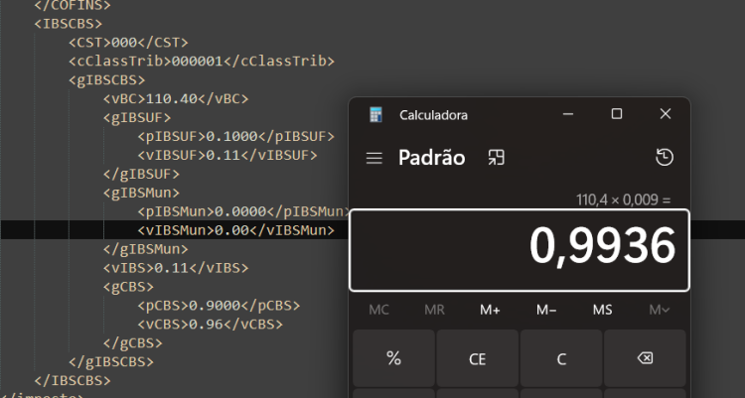
Task: Open the calculator history panel
Action: point(665,157)
